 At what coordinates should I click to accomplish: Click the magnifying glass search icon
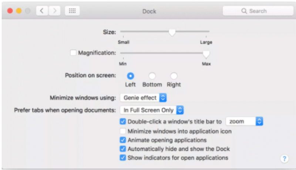click(244, 11)
